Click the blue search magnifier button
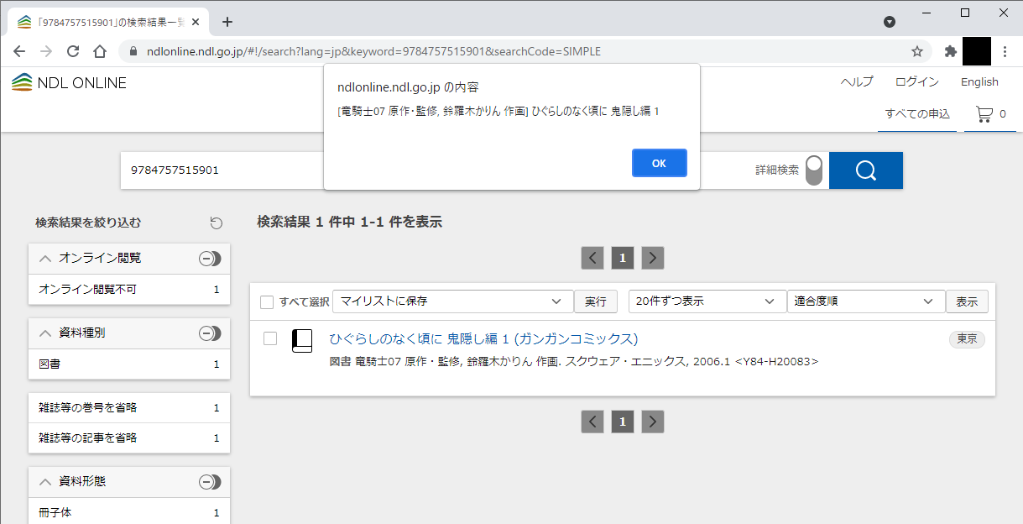 [865, 170]
